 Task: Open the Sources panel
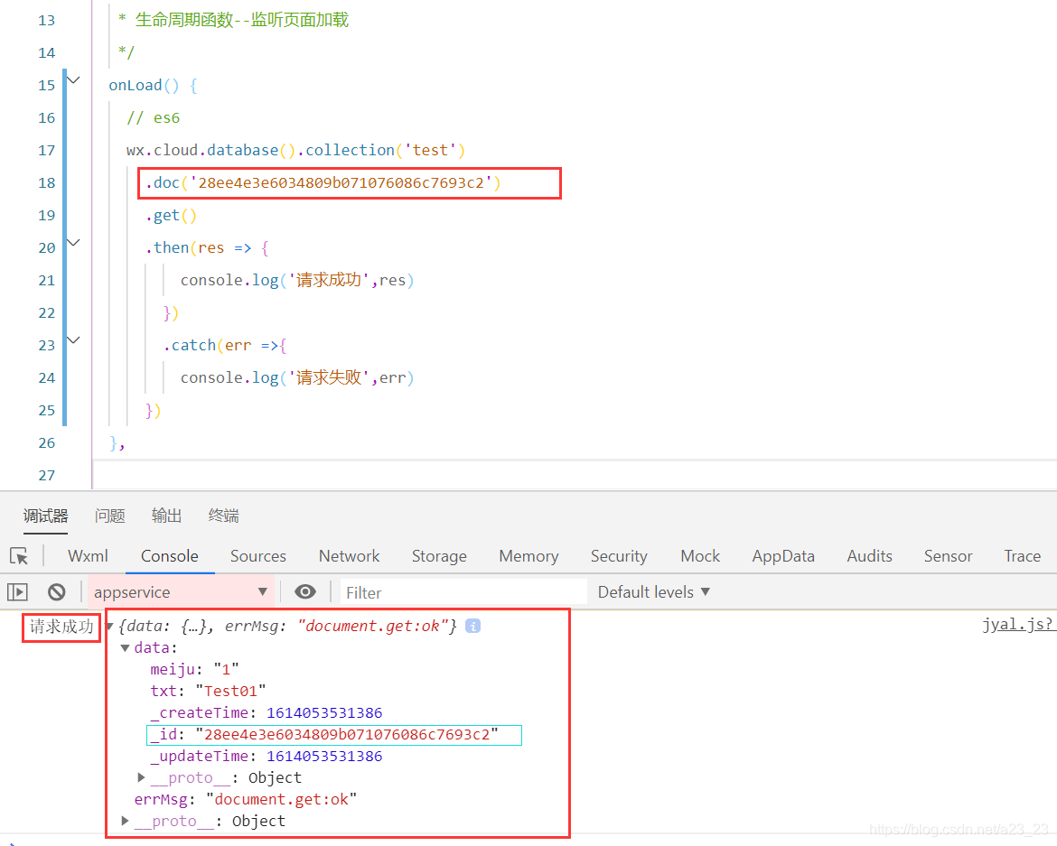coord(258,555)
